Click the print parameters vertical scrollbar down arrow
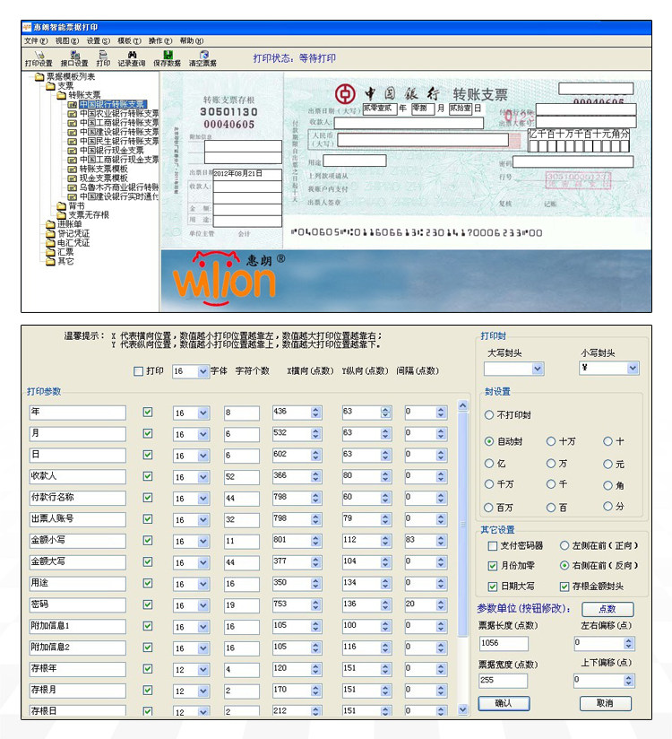Viewport: 672px width, 739px height. [x=463, y=709]
